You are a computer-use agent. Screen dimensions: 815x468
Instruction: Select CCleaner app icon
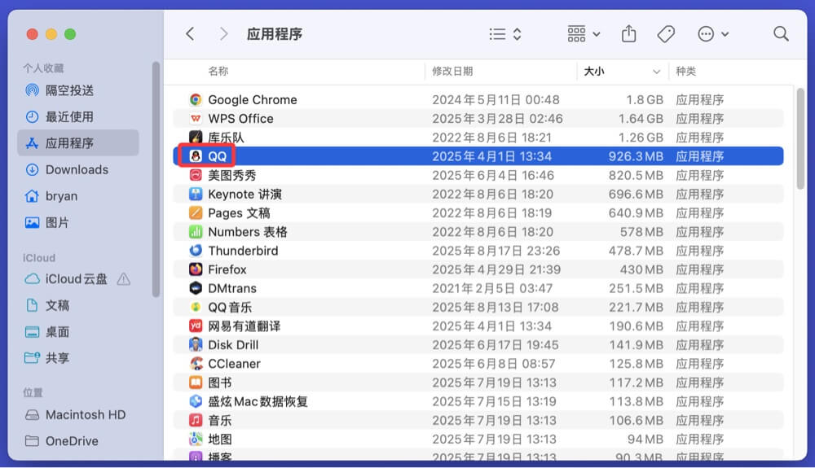click(x=196, y=364)
